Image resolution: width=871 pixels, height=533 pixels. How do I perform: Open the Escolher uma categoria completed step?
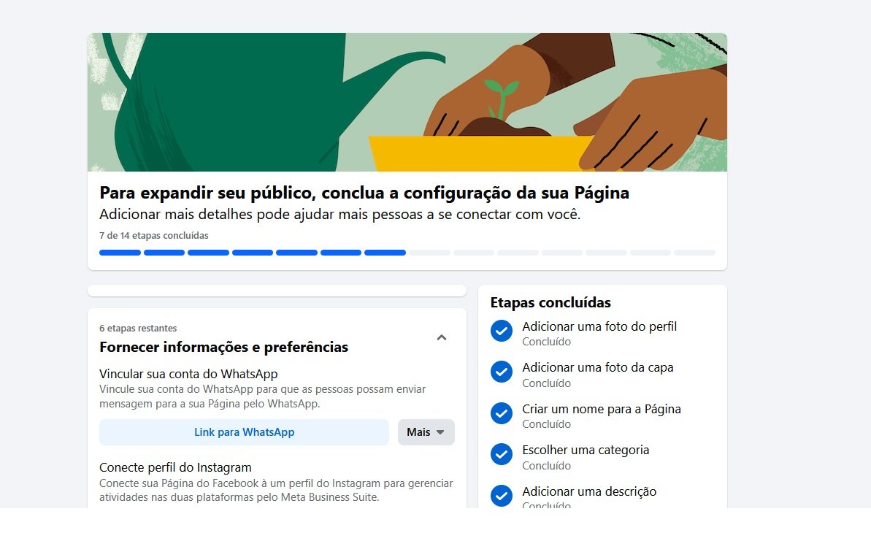coord(586,457)
